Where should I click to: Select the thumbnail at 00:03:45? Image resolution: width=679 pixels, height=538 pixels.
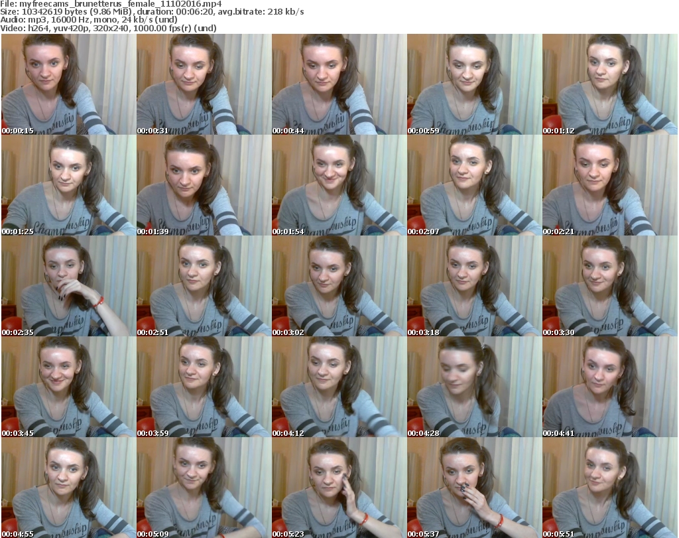pos(68,387)
